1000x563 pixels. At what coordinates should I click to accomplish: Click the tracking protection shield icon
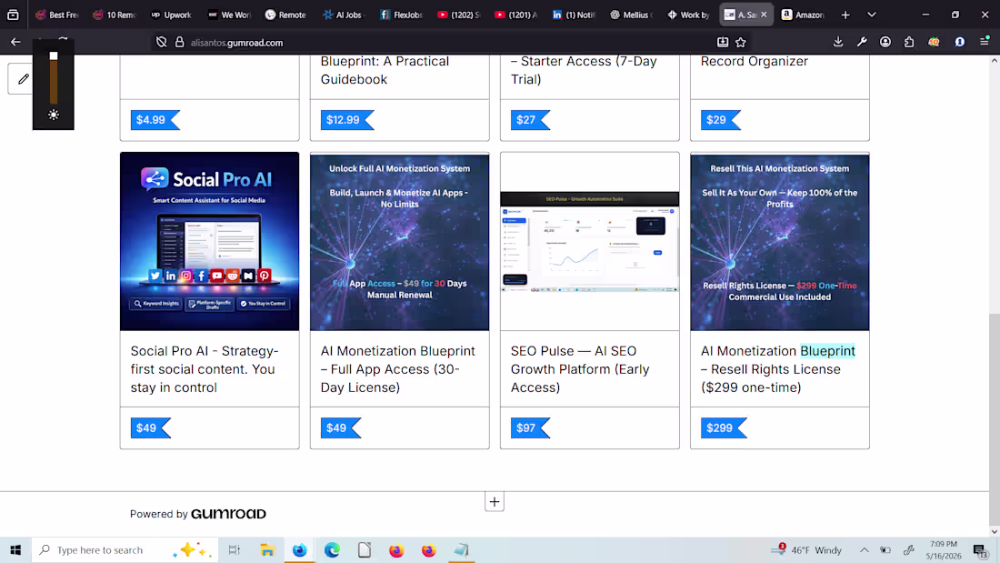pos(161,42)
